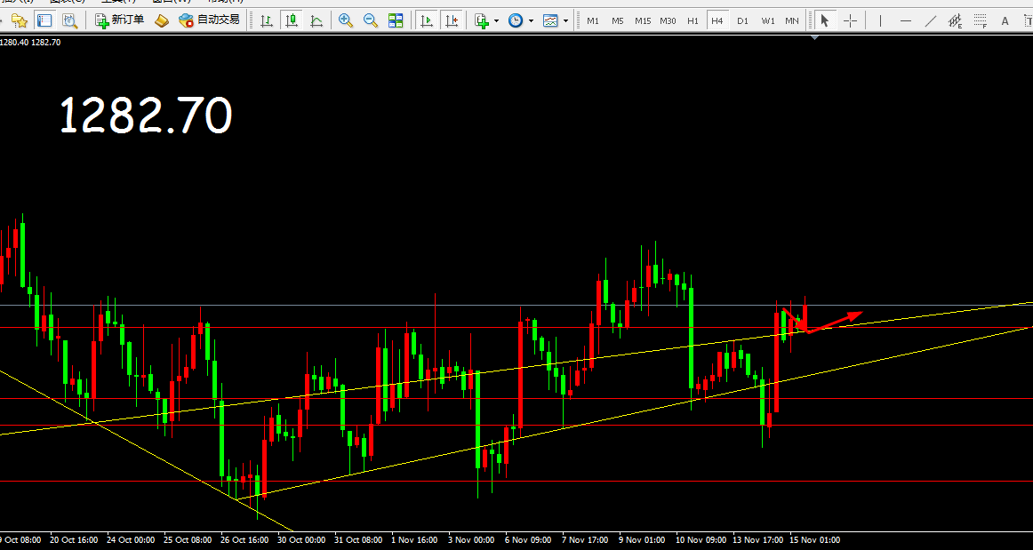The height and width of the screenshot is (550, 1033).
Task: Click the 15 Nov 01:00 time label
Action: 815,540
